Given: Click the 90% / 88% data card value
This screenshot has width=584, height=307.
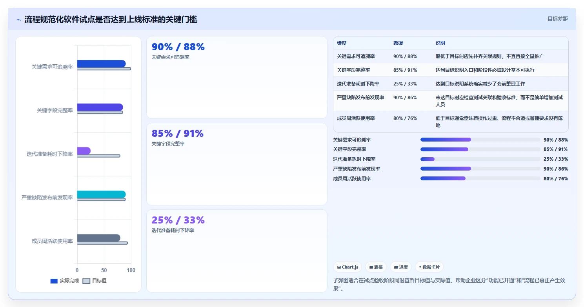Looking at the screenshot, I should (178, 47).
